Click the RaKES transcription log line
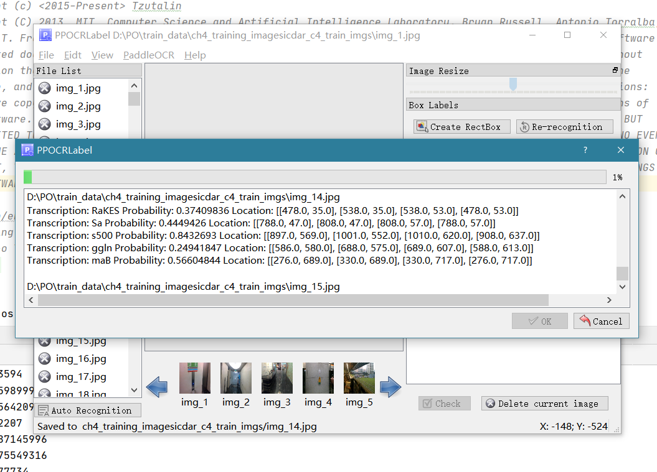 click(273, 210)
